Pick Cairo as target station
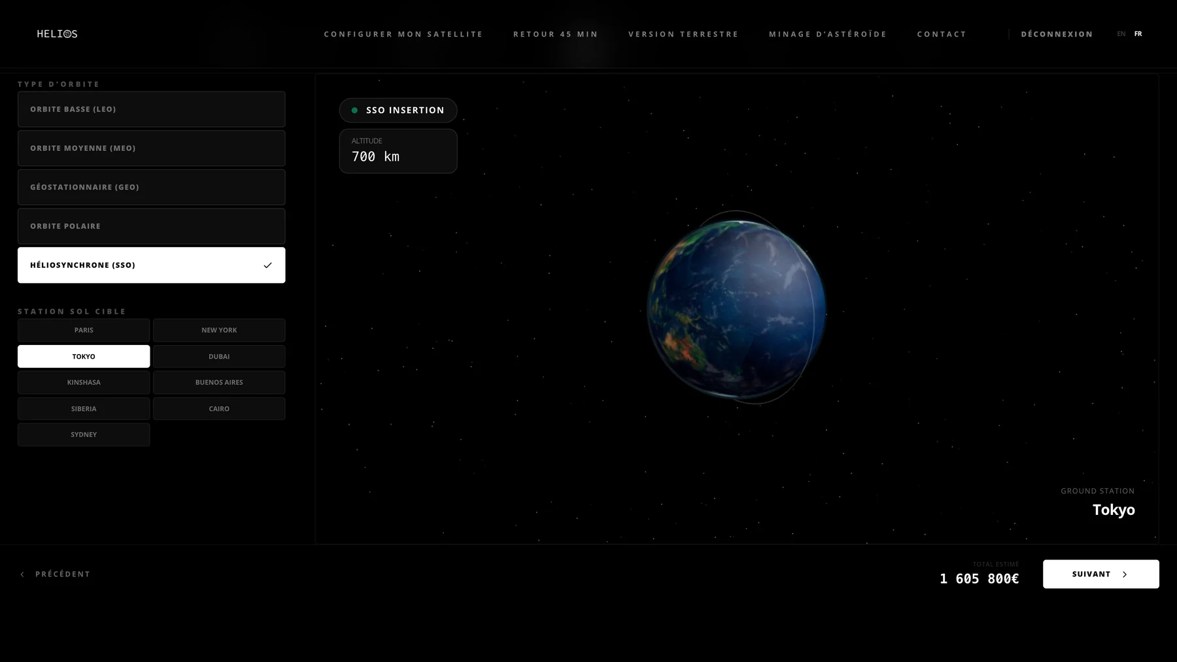The image size is (1177, 662). [x=219, y=408]
